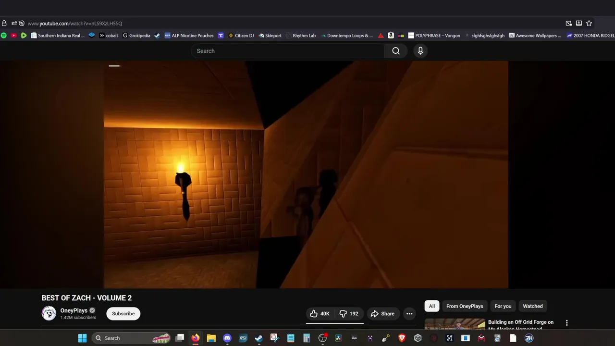Open DaVinci Resolve from the taskbar
This screenshot has width=615, height=346.
pos(338,338)
